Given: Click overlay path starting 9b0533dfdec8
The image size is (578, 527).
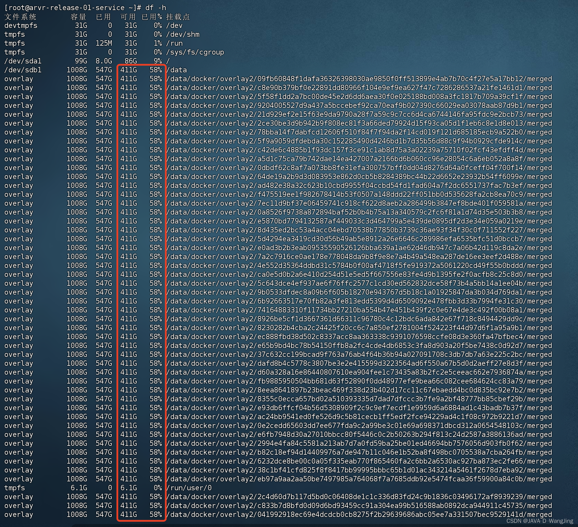Looking at the screenshot, I should pyautogui.click(x=359, y=292).
